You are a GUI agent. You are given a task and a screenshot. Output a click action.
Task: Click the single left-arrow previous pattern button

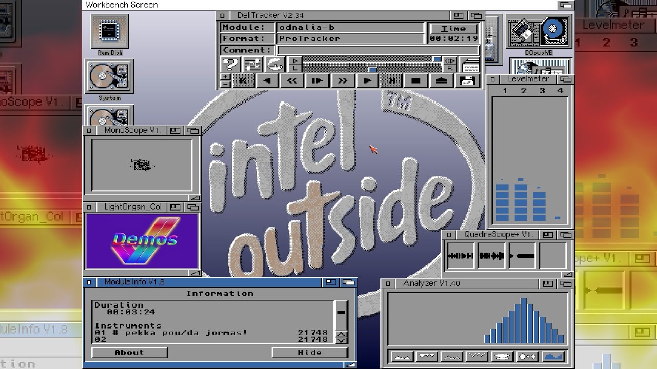point(267,80)
